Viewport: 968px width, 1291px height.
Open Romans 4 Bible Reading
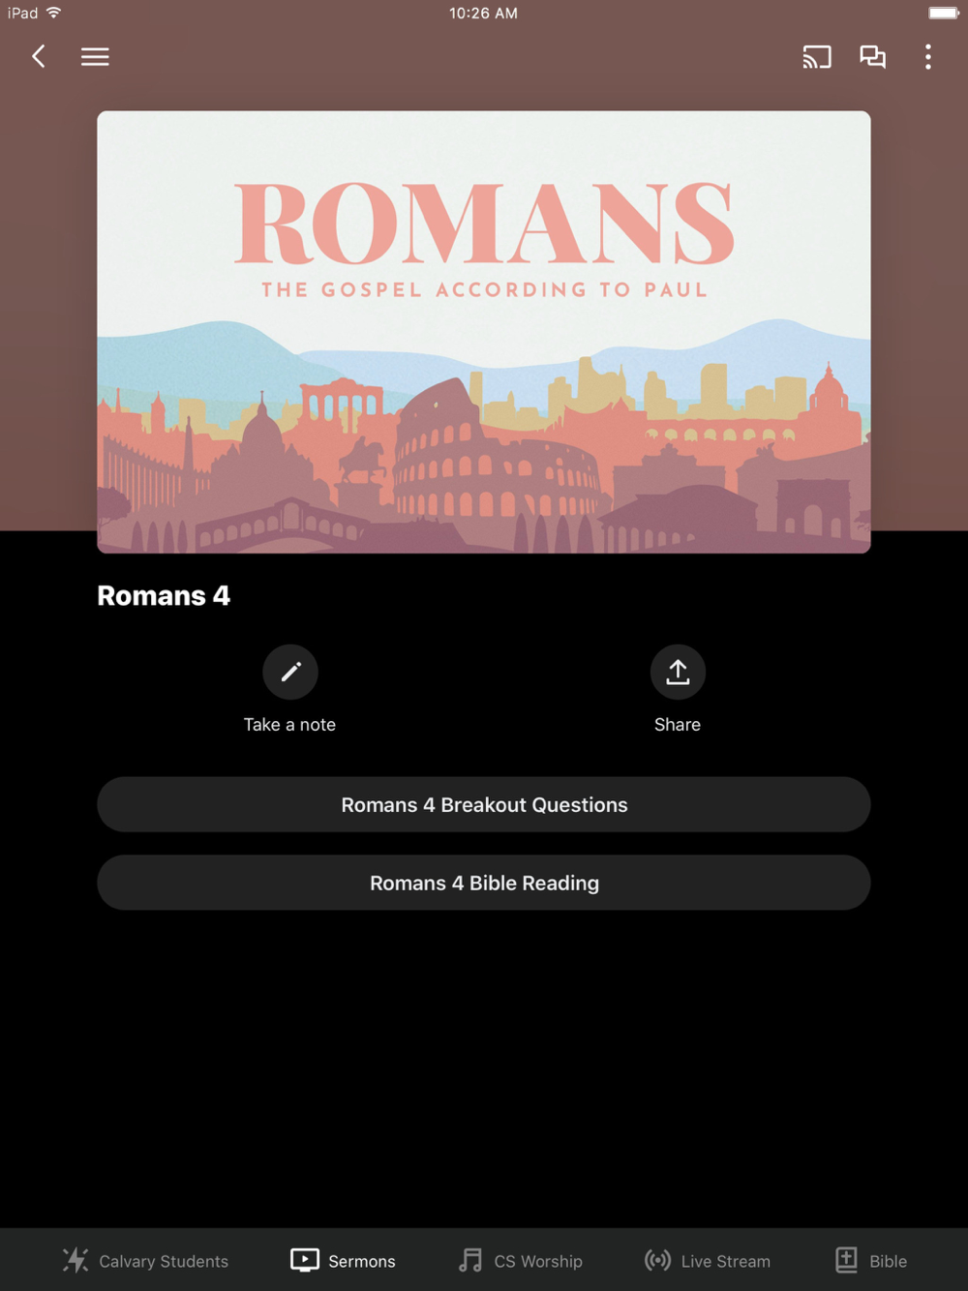484,883
